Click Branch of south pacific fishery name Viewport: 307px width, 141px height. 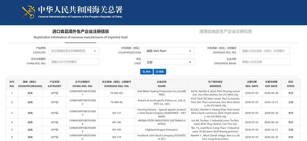[x=162, y=102]
